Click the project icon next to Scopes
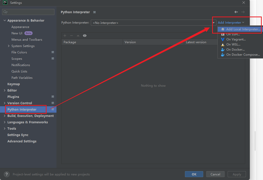The width and height of the screenshot is (263, 180). [x=53, y=58]
